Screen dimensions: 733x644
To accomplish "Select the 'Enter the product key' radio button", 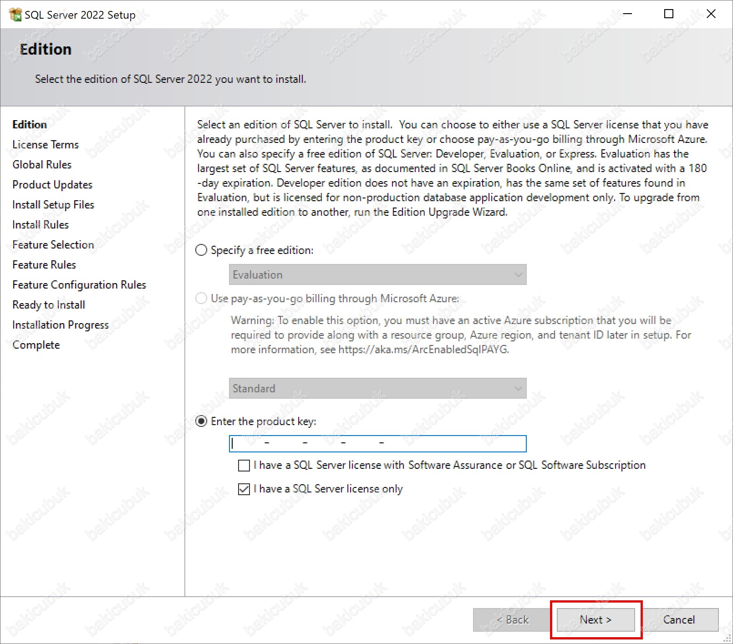I will (x=201, y=421).
